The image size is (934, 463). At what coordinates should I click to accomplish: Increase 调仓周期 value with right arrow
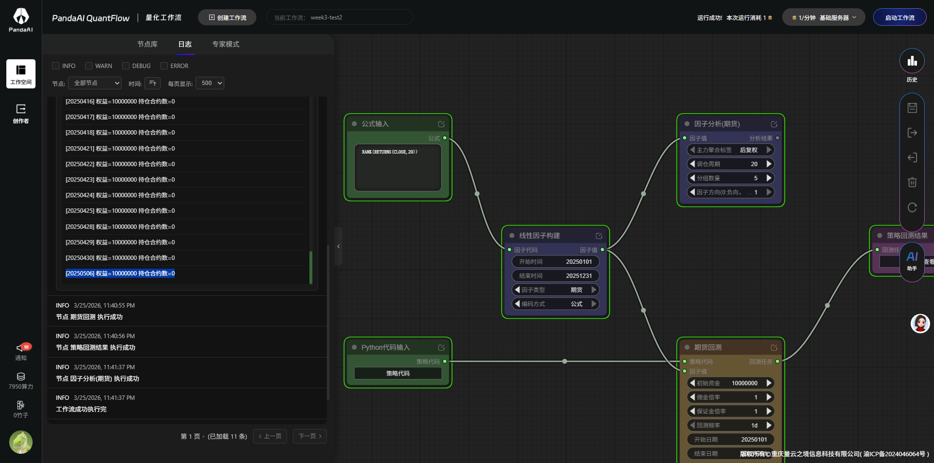(769, 164)
